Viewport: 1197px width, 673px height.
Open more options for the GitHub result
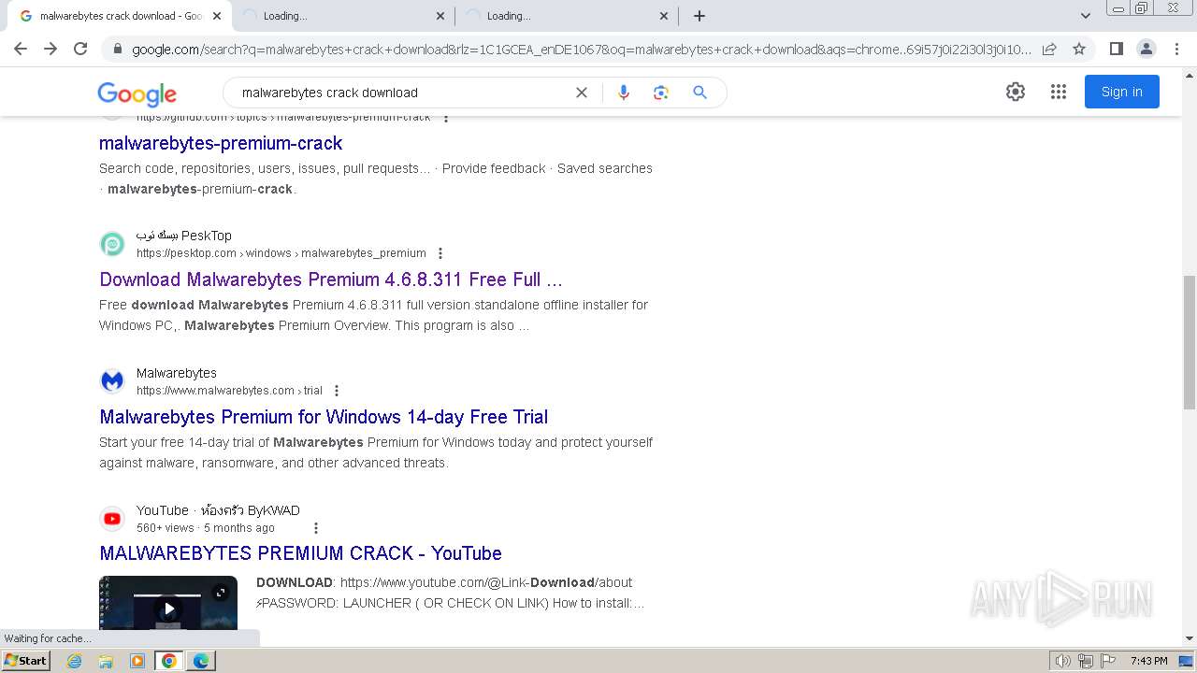pyautogui.click(x=446, y=118)
